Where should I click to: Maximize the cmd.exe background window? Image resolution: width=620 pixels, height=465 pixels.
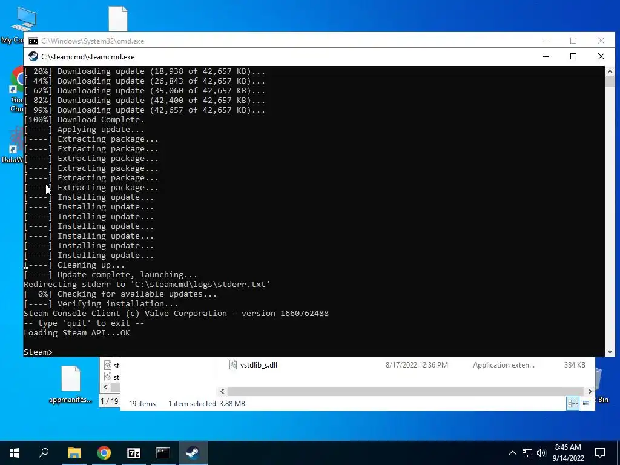tap(573, 41)
